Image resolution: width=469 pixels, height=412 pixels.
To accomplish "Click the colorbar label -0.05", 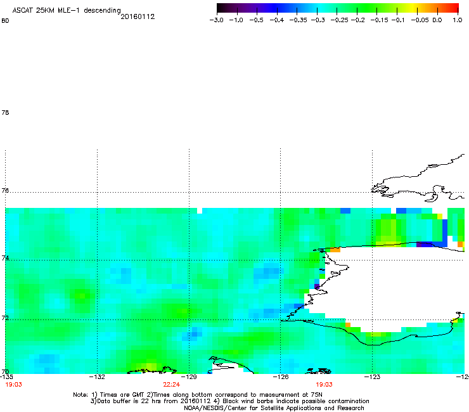I will pyautogui.click(x=420, y=20).
